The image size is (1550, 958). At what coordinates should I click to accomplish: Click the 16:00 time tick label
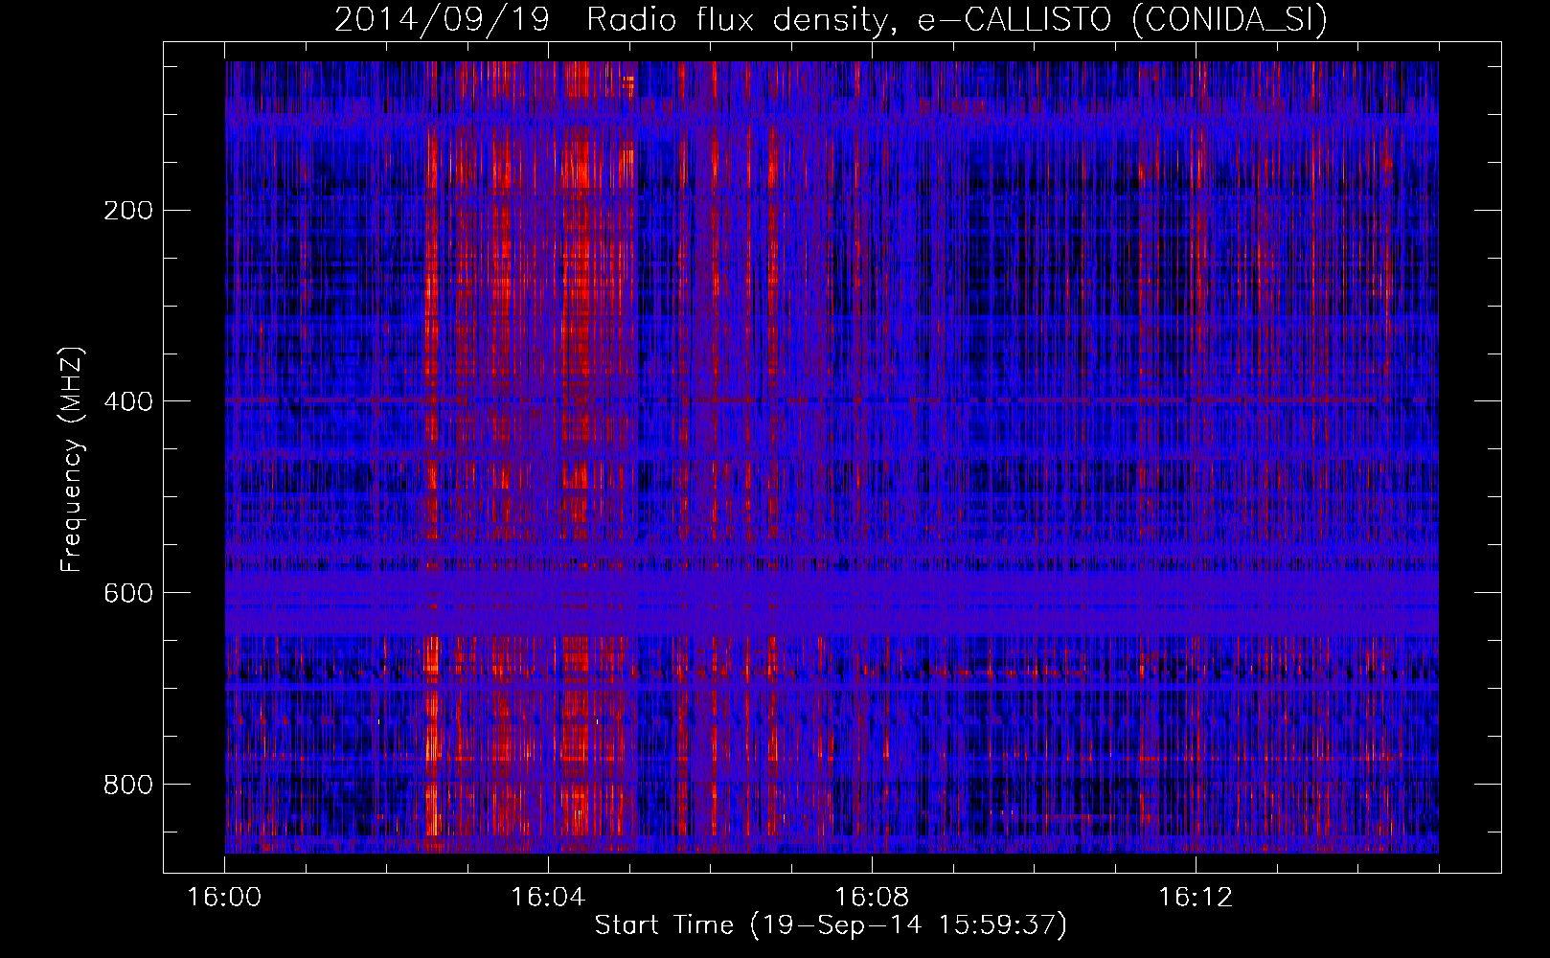(x=225, y=898)
